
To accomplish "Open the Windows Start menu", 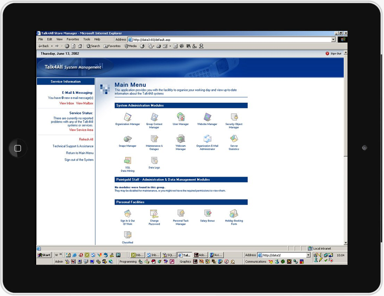I will coord(44,255).
